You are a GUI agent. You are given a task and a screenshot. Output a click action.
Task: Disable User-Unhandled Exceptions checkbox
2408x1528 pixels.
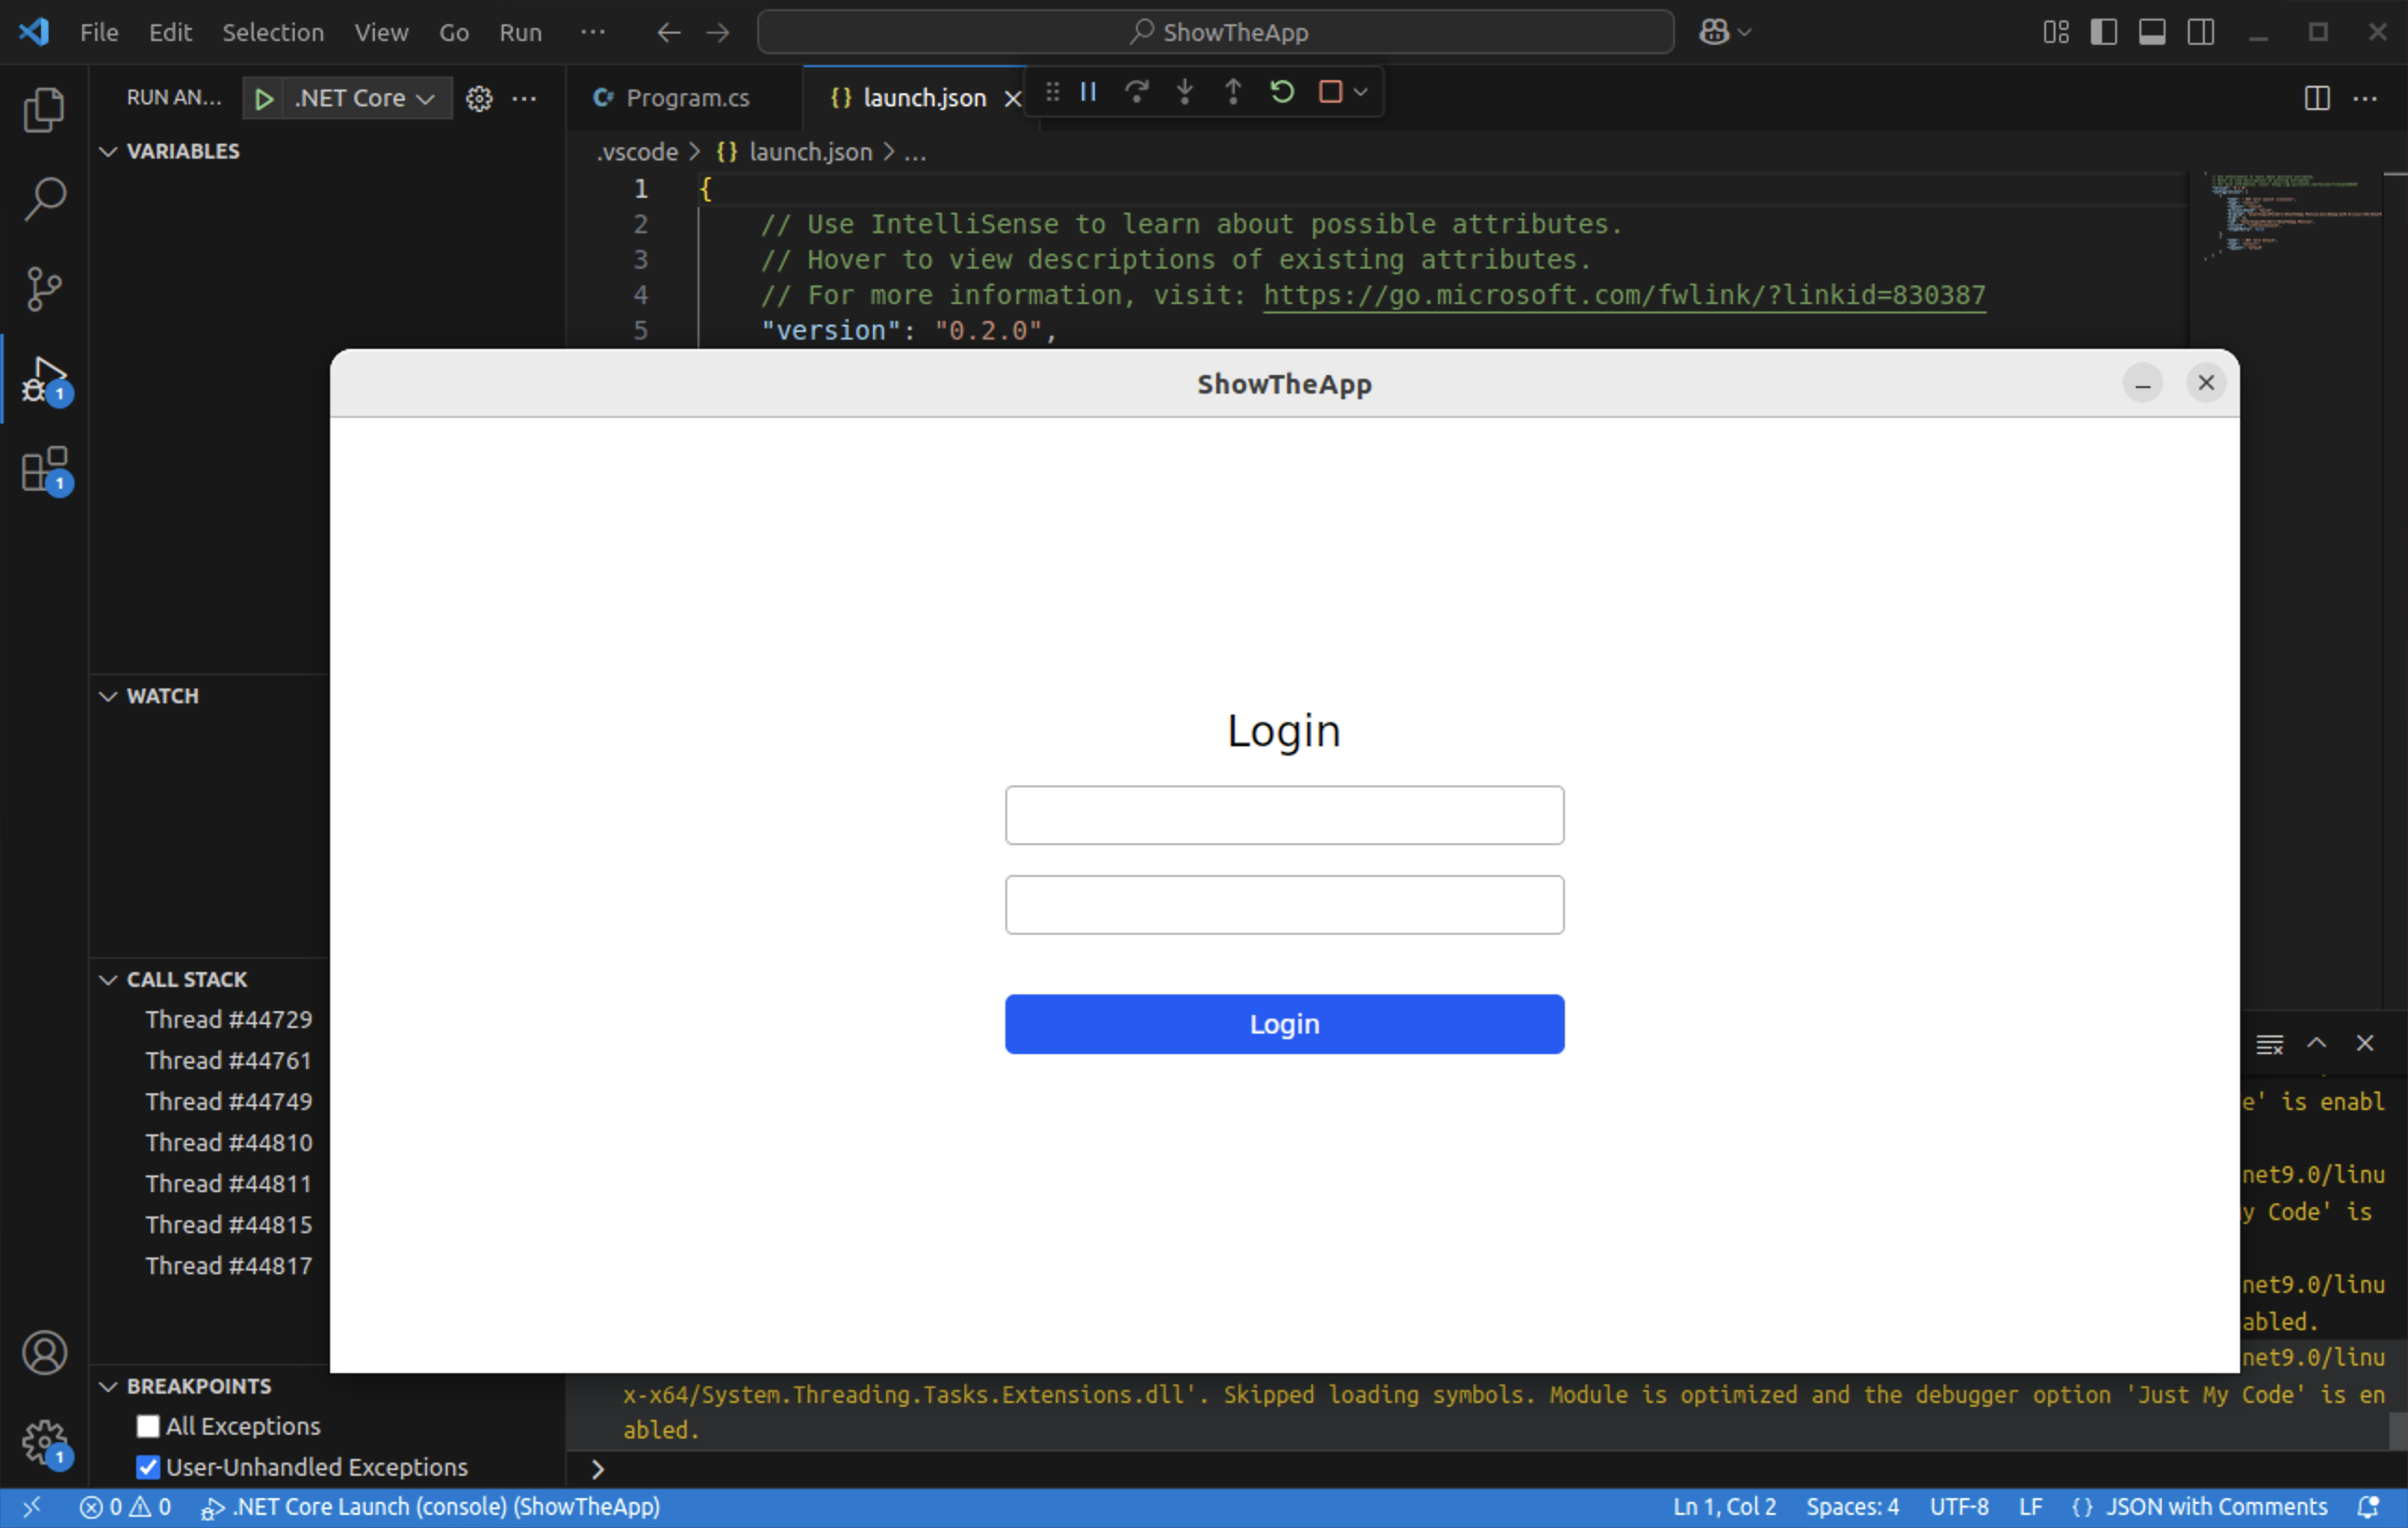click(x=148, y=1466)
